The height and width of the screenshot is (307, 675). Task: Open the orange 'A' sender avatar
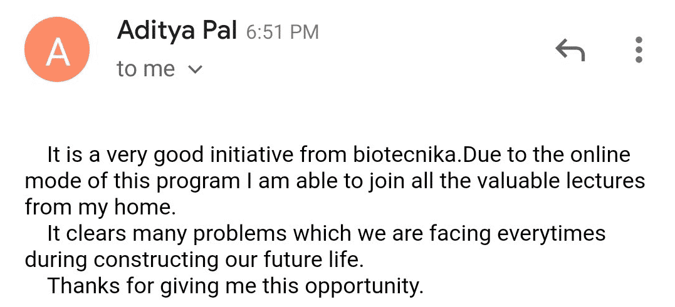point(57,49)
